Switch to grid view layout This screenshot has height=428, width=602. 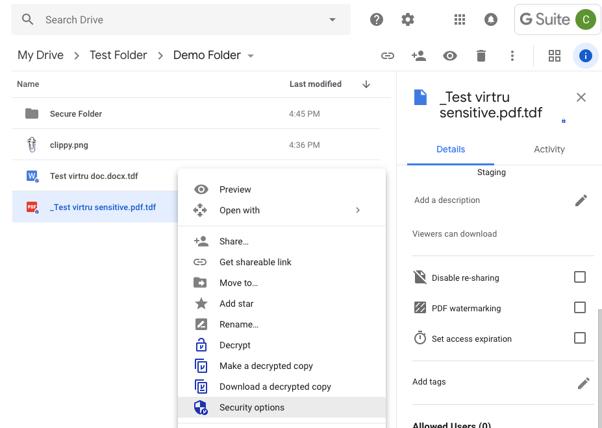tap(555, 56)
